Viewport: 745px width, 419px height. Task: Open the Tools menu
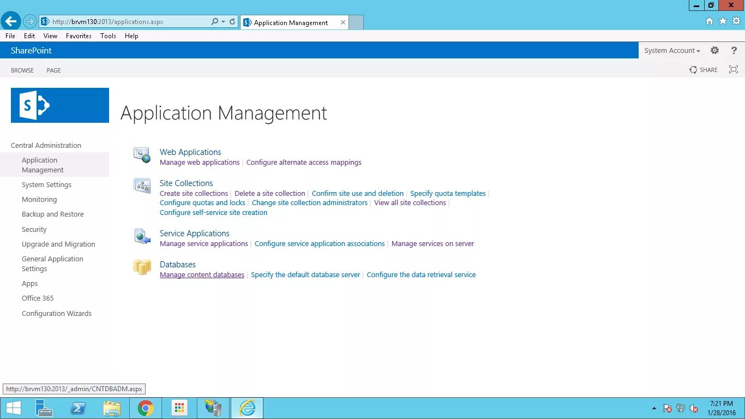tap(108, 35)
